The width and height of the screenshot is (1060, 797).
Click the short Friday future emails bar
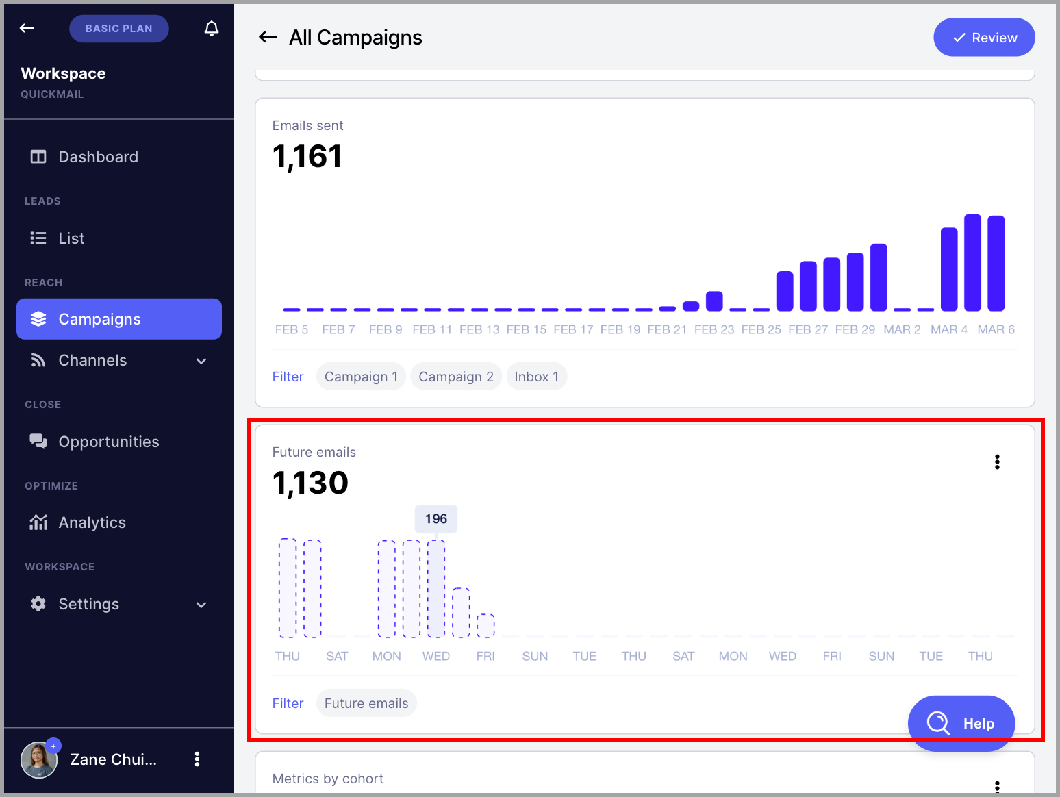tap(485, 626)
